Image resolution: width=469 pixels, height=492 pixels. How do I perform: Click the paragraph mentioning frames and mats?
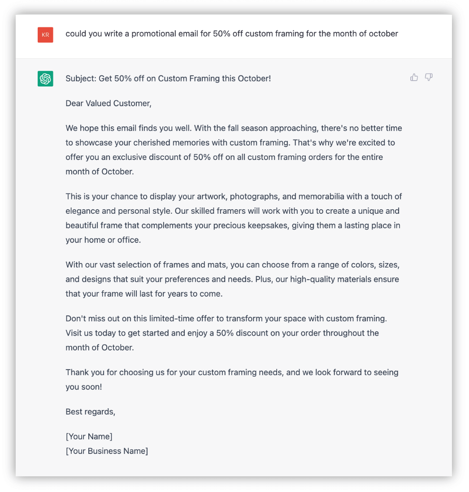232,279
